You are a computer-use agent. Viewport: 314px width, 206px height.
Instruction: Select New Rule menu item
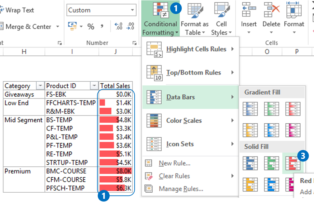[190, 163]
